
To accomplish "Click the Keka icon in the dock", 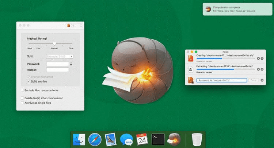I will (x=174, y=139).
